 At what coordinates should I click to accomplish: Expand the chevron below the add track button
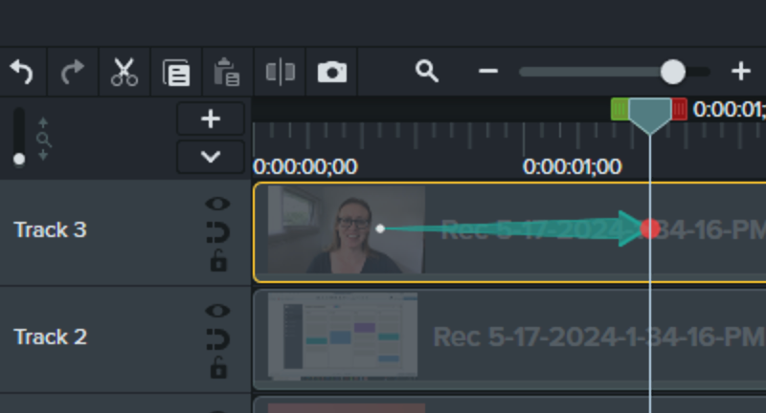click(211, 156)
